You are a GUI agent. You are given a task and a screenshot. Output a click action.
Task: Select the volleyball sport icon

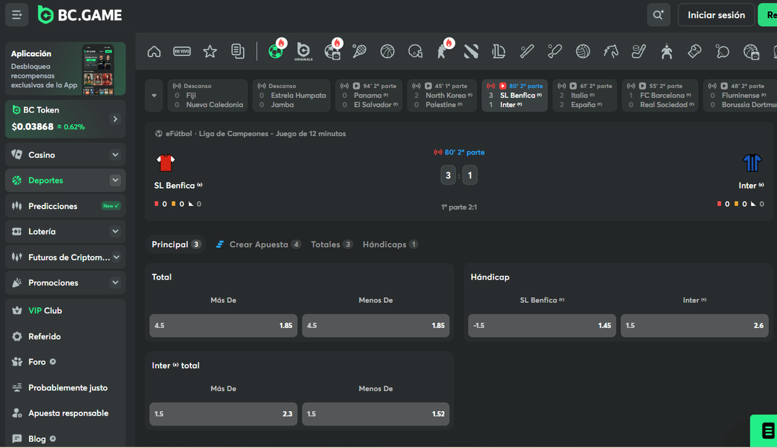point(583,51)
